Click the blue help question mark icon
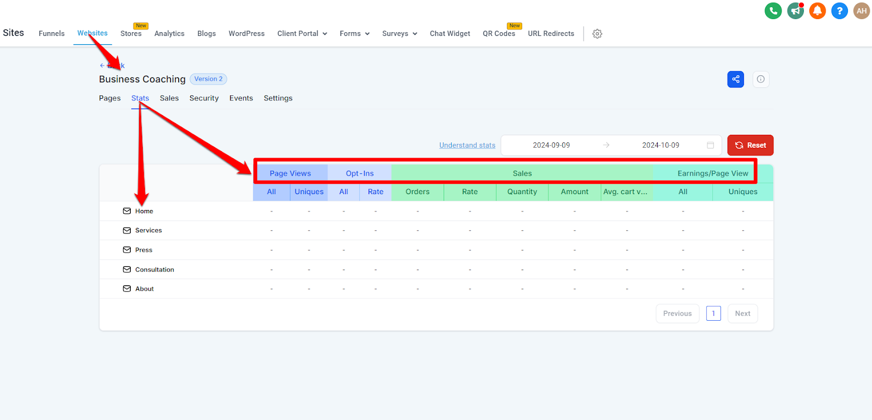The height and width of the screenshot is (420, 872). 839,11
